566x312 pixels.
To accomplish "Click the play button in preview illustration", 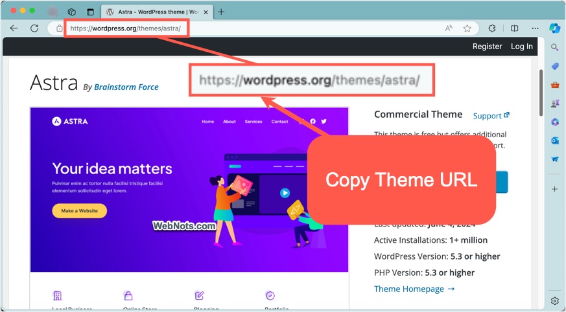I will (285, 193).
